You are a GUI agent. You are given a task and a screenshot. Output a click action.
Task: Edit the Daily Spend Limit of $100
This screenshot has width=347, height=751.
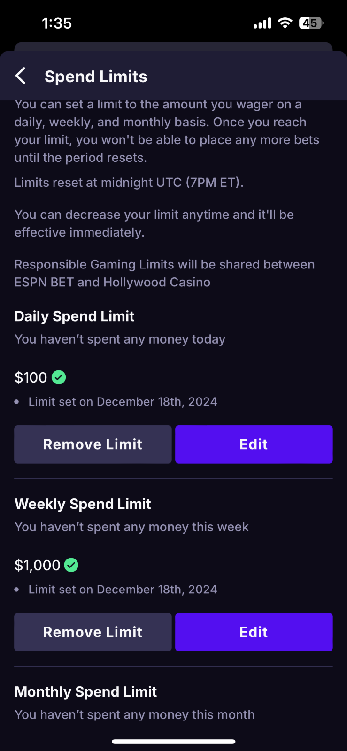[254, 444]
